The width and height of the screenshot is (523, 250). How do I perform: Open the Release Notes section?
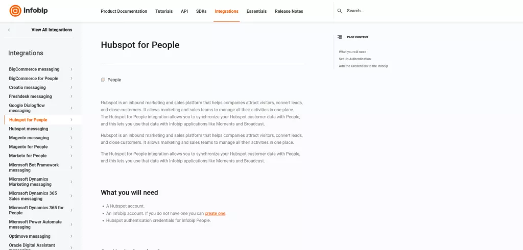pyautogui.click(x=289, y=11)
